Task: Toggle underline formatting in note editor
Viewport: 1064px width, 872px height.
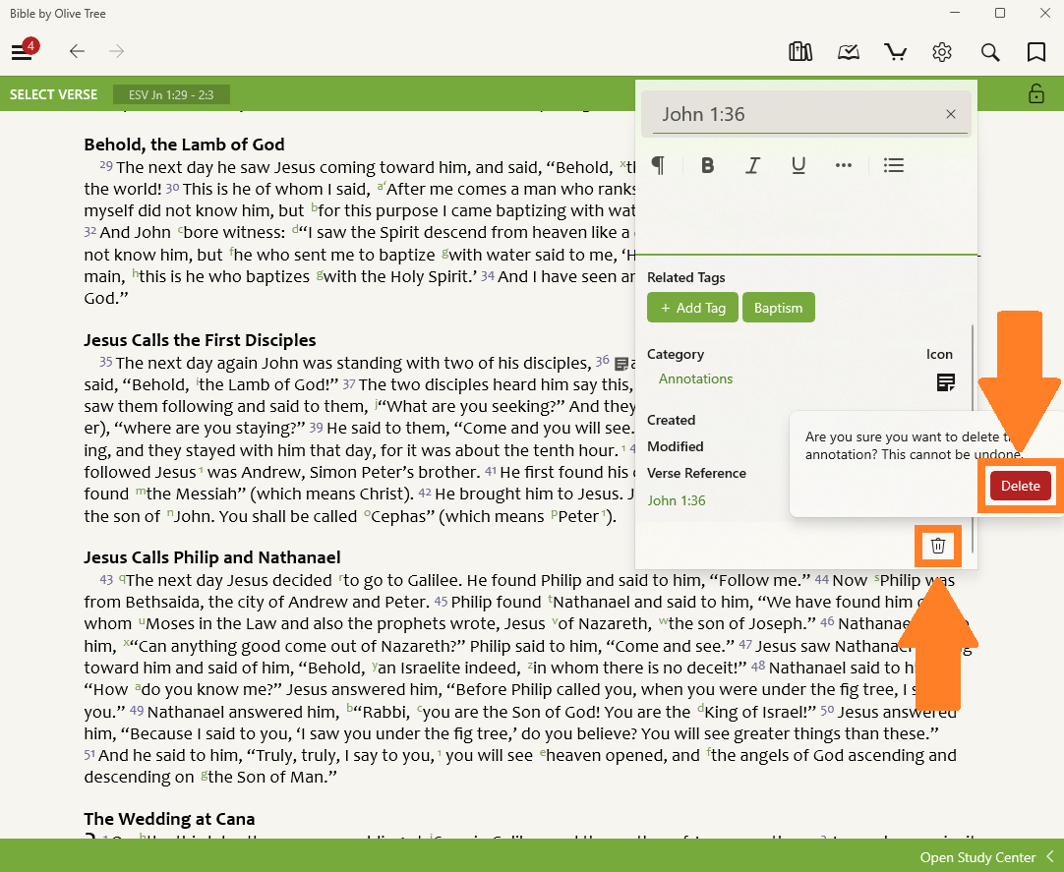Action: coord(798,165)
